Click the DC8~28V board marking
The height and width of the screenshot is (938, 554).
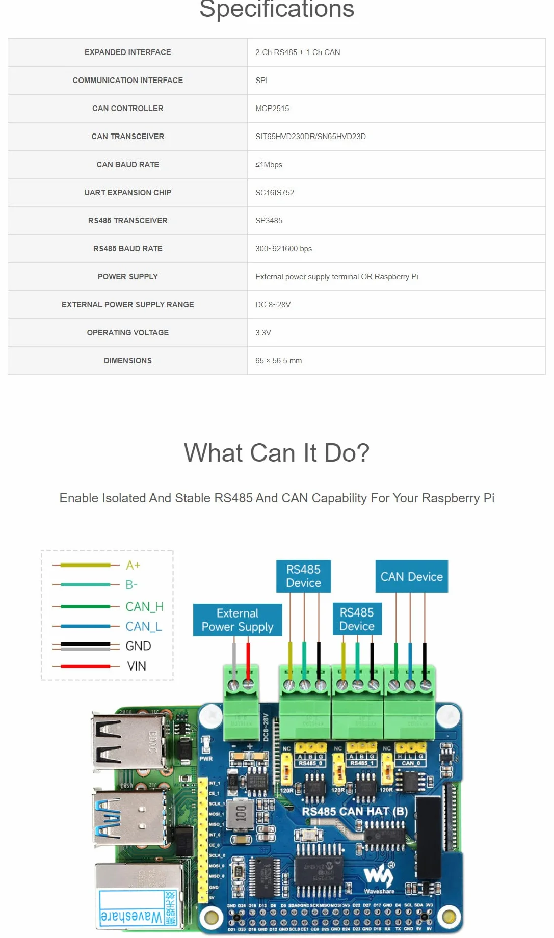click(x=266, y=727)
